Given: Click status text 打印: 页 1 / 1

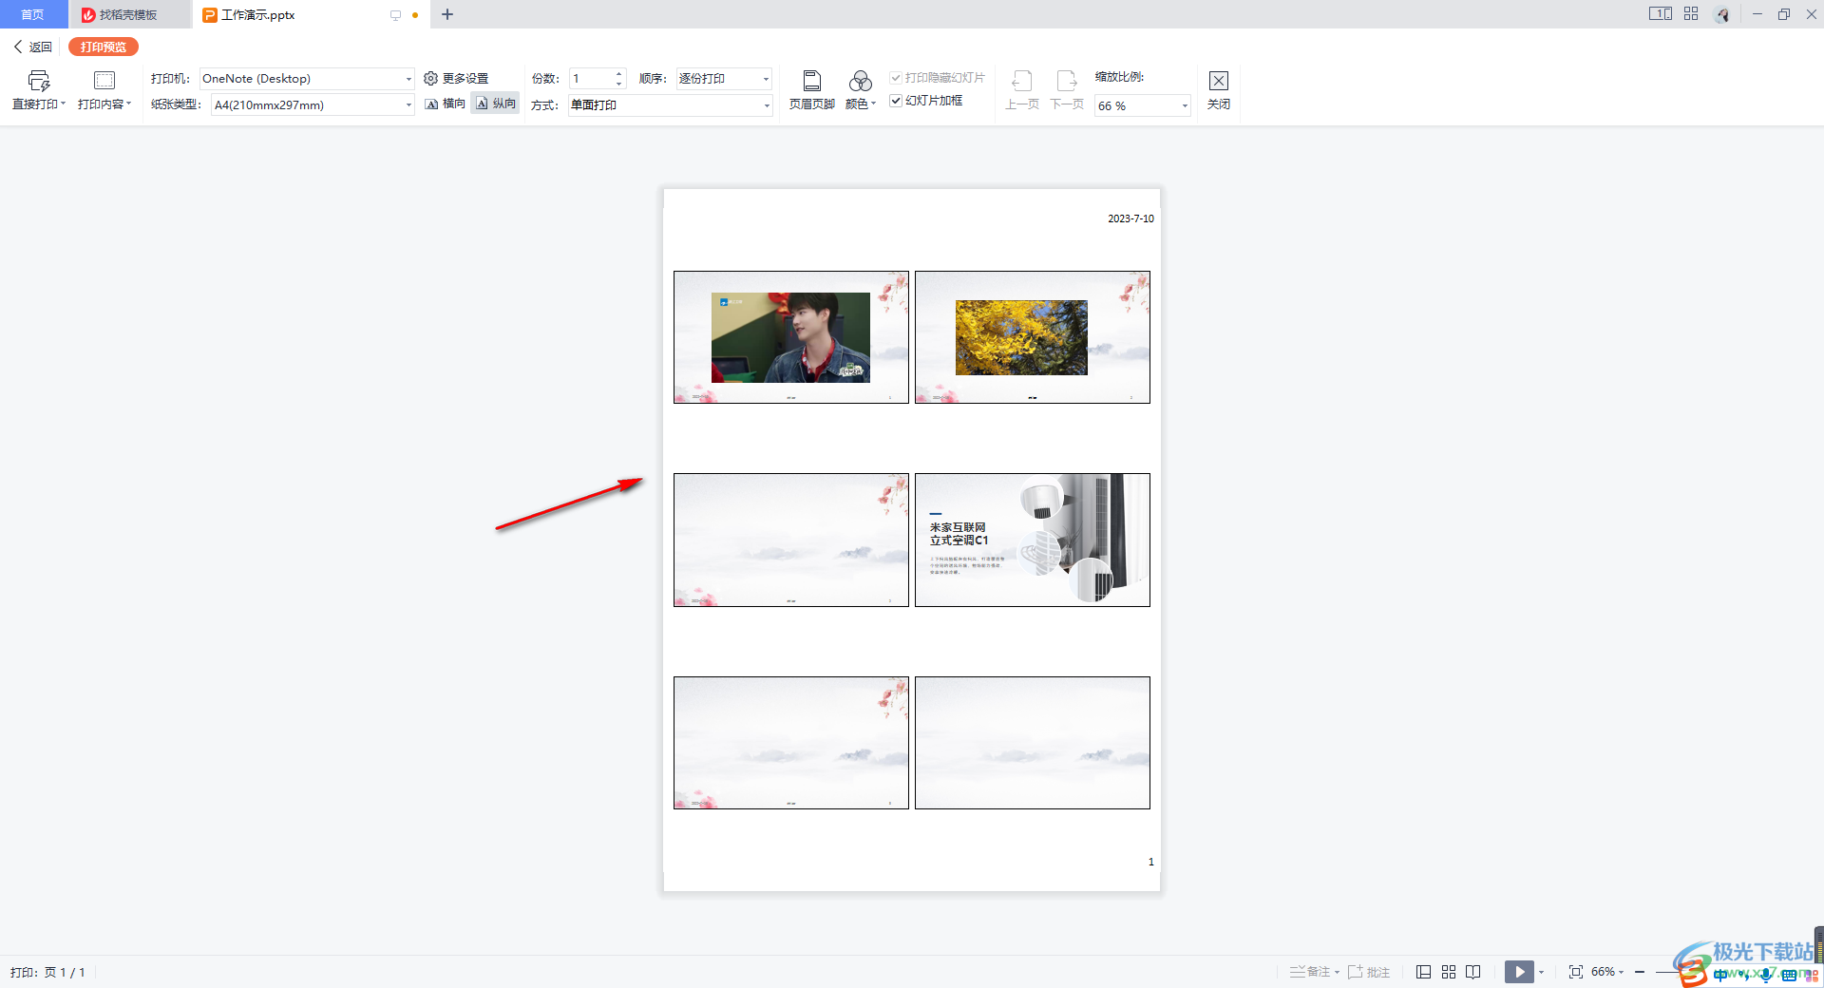Looking at the screenshot, I should pos(47,972).
